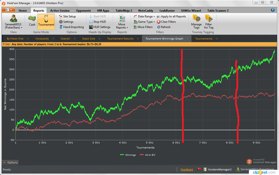Open Site Setup options
The image size is (279, 175).
67,16
